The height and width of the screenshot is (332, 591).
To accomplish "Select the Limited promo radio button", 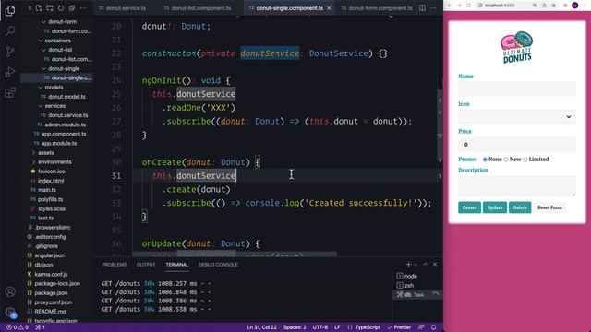I will pos(525,160).
